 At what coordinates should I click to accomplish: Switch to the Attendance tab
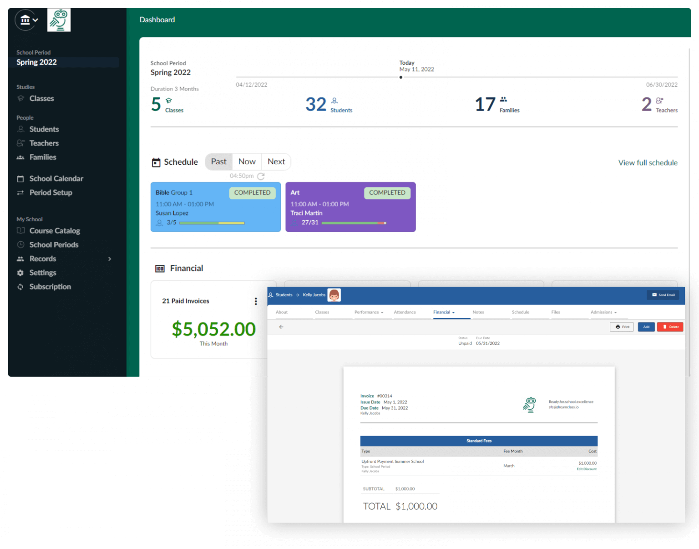coord(405,312)
